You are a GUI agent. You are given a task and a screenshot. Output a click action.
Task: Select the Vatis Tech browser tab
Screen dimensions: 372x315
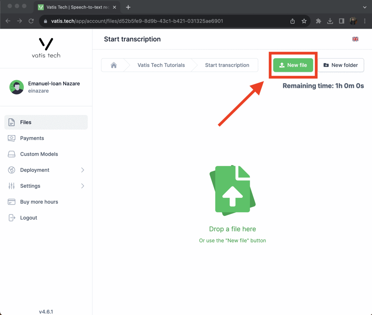click(77, 7)
